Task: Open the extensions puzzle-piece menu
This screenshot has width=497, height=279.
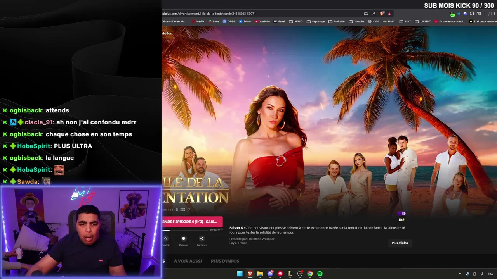Action: pos(472,14)
